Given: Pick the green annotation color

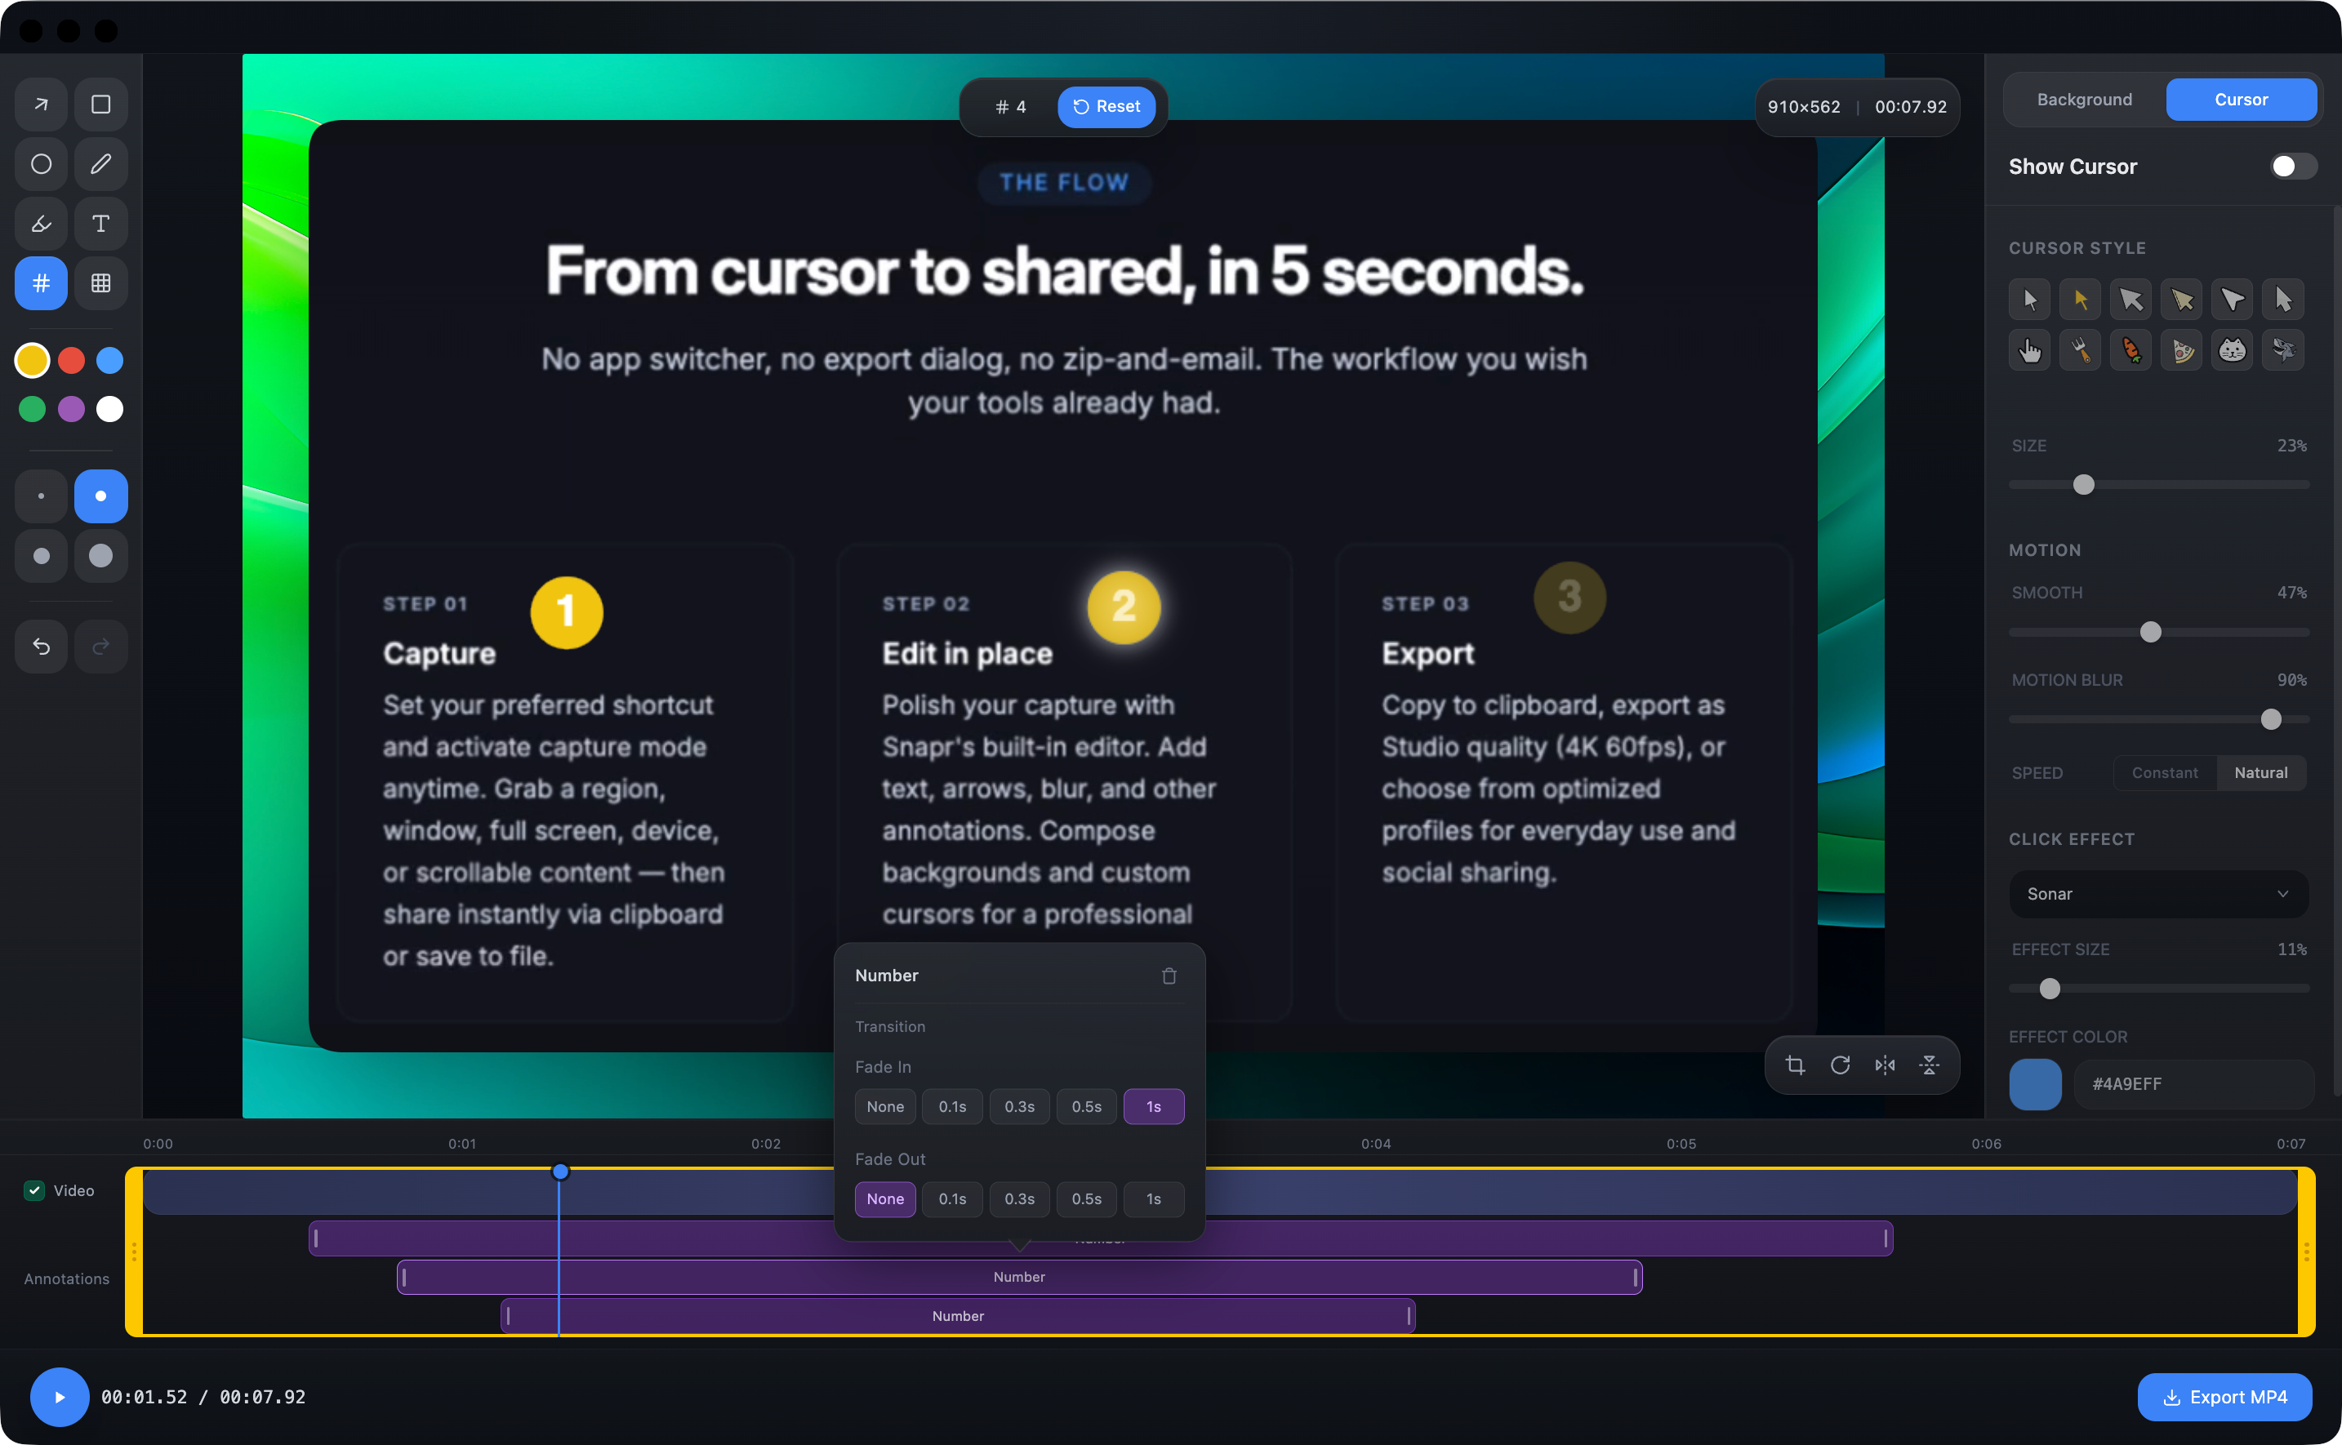Looking at the screenshot, I should click(x=33, y=409).
